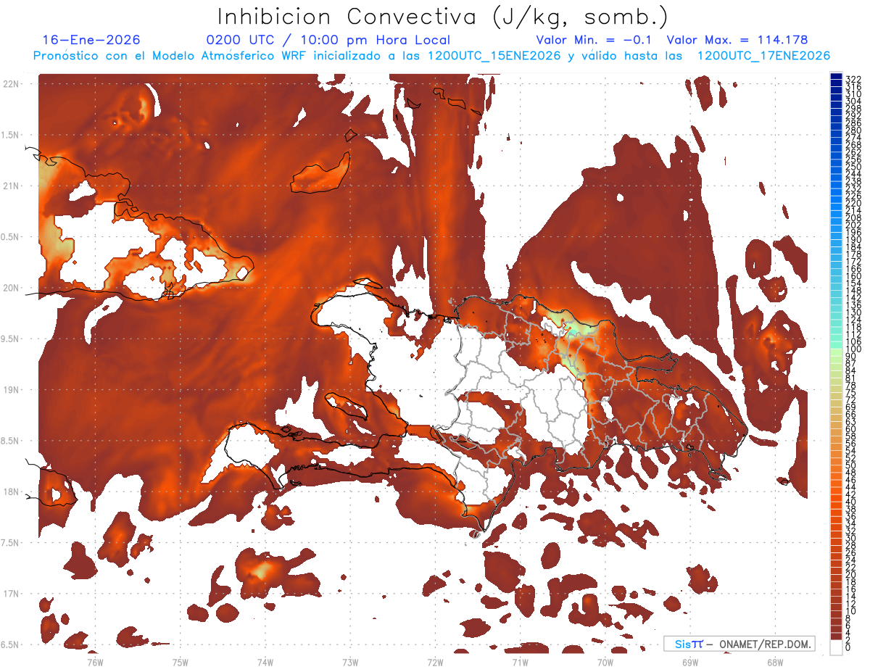Click the longitude label "70W"

point(605,662)
